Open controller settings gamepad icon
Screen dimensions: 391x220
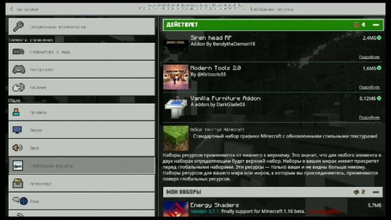coord(19,69)
